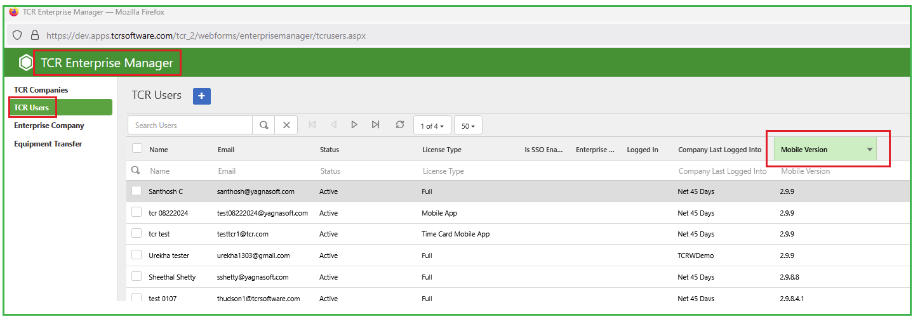Screen dimensions: 913x317
Task: Jump to last page using pager icon
Action: pyautogui.click(x=375, y=125)
